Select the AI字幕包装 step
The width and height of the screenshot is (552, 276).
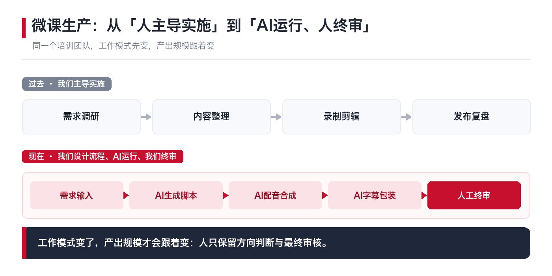(375, 195)
